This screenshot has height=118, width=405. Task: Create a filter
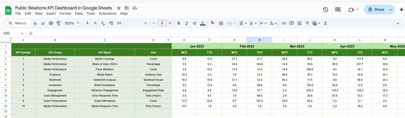(x=307, y=23)
